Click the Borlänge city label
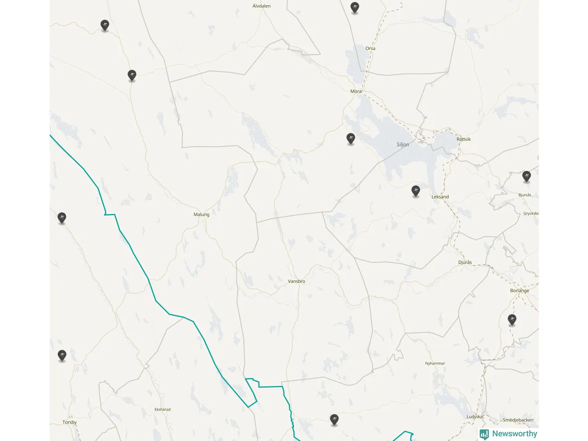 (x=520, y=291)
